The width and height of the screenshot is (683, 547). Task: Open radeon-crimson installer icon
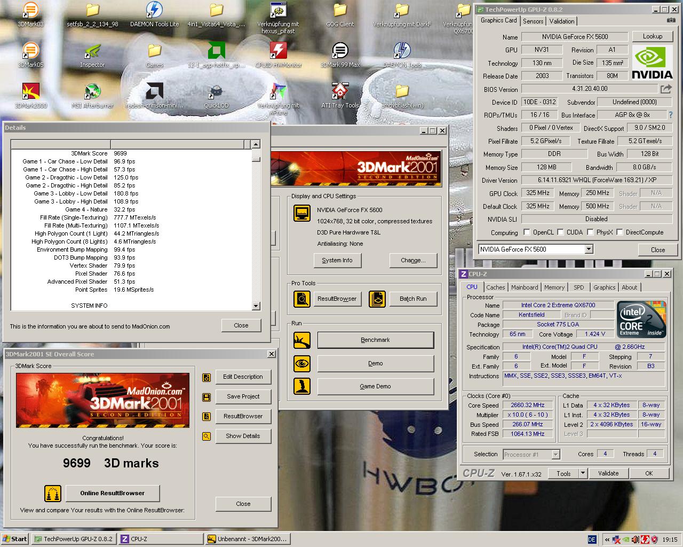point(154,91)
